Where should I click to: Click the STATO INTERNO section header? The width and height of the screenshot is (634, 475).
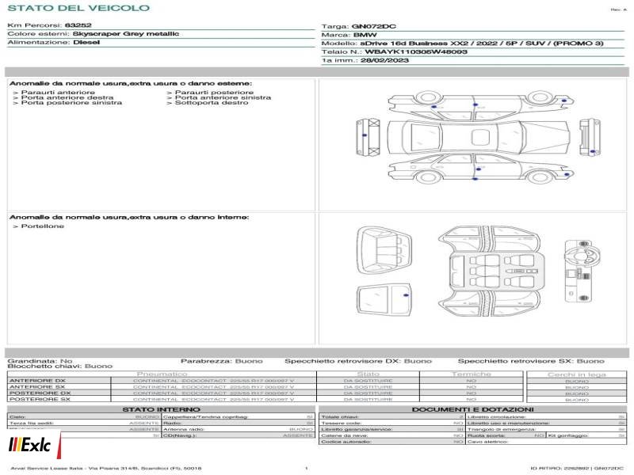pyautogui.click(x=161, y=409)
